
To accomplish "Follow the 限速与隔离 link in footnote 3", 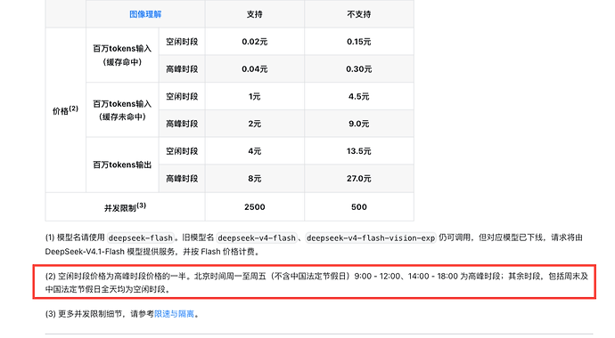I will tap(174, 314).
